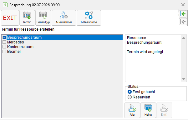Click the Keine calendar button
Screen dimensions: 188x120
[x=148, y=110]
